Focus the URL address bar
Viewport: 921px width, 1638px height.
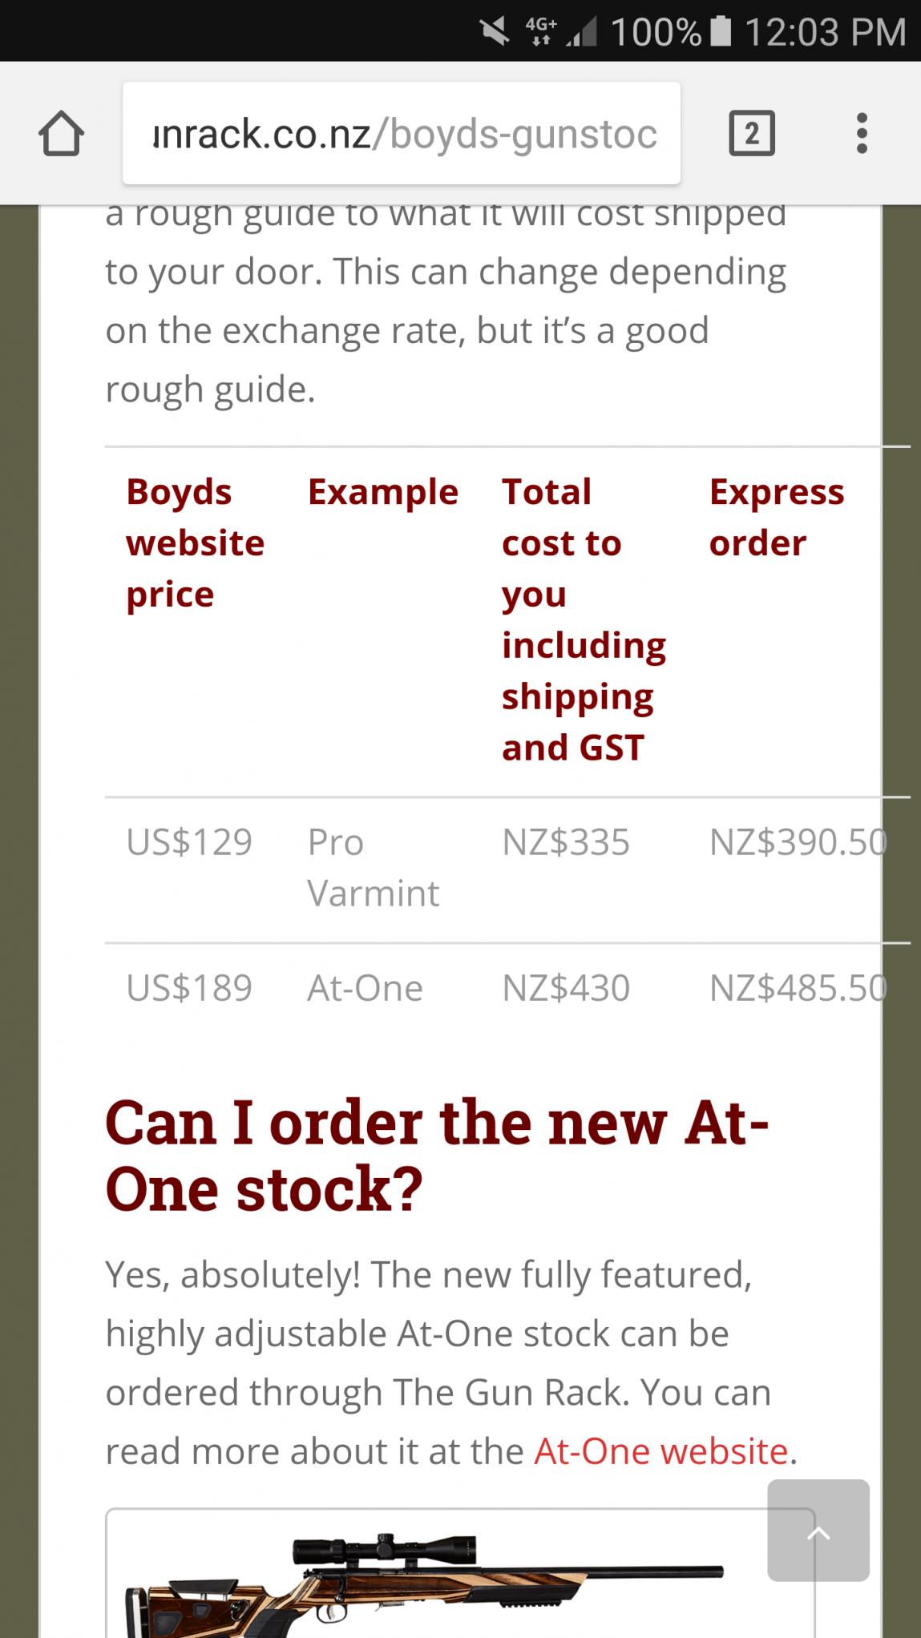(x=402, y=133)
